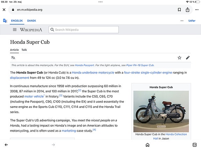The image size is (201, 150).
Task: Select the Engelsk language tab
Action: tap(17, 21)
